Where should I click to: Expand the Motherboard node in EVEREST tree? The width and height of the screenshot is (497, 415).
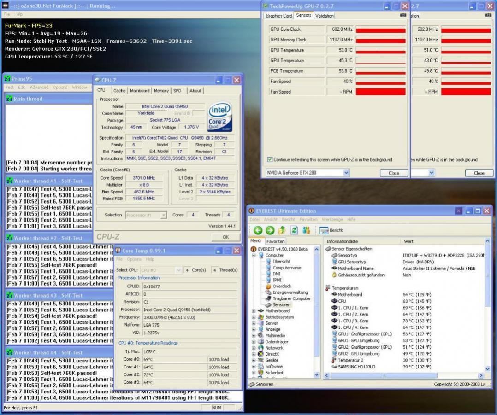point(254,311)
